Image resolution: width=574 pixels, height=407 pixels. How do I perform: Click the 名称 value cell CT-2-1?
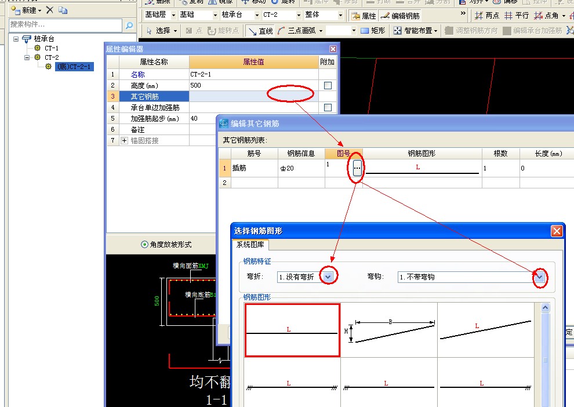tap(254, 74)
